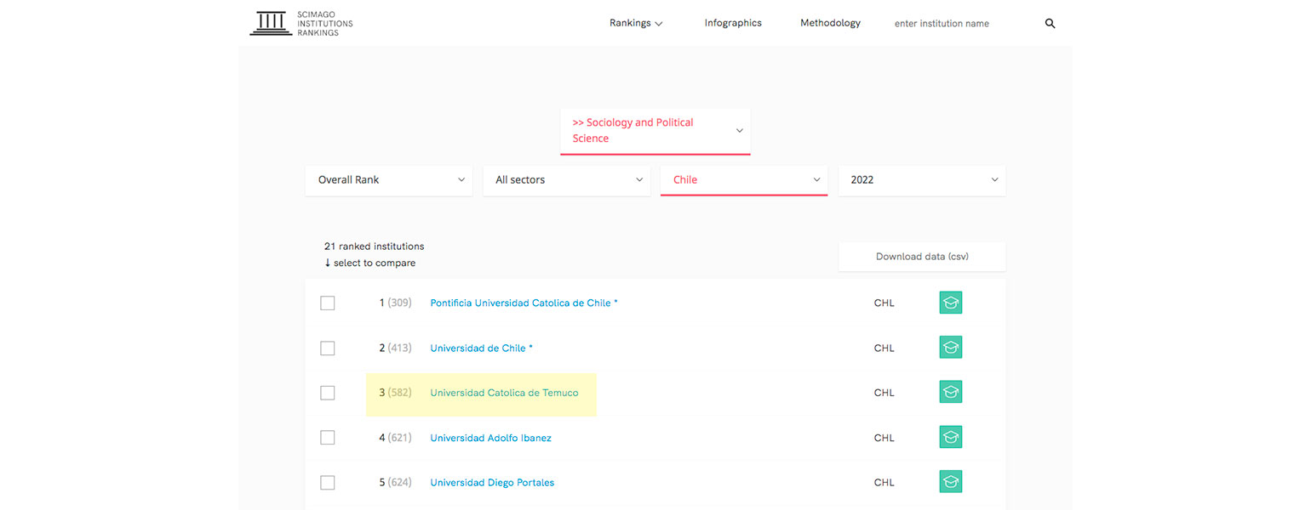Screen dimensions: 1311x510
Task: Check the box for Pontificia Universidad Catolica de Chile
Action: click(328, 303)
